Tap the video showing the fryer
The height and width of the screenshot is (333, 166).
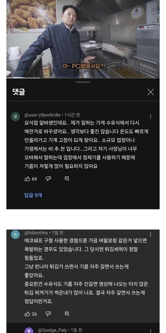tap(83, 39)
